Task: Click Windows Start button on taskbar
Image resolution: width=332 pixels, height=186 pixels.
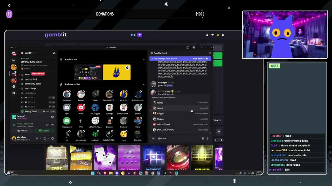Action: pos(93,173)
